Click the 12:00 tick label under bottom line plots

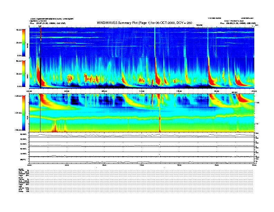coord(142,165)
